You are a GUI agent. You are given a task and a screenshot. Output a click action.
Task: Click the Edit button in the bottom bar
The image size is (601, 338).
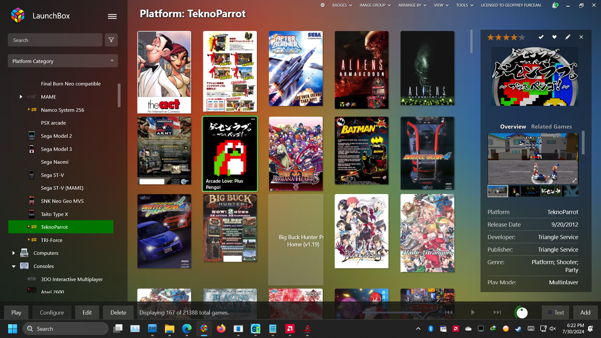tap(87, 312)
